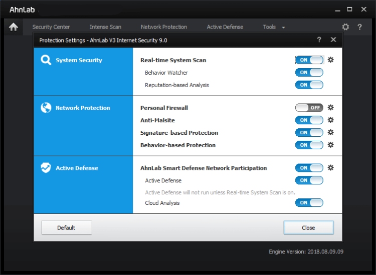Click the Default button

66,227
